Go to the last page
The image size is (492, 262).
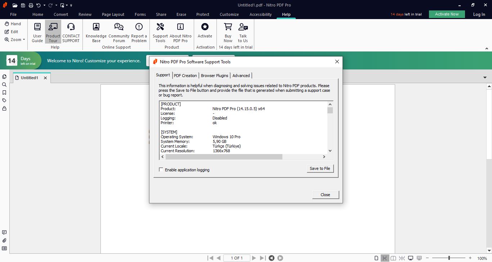tap(263, 258)
